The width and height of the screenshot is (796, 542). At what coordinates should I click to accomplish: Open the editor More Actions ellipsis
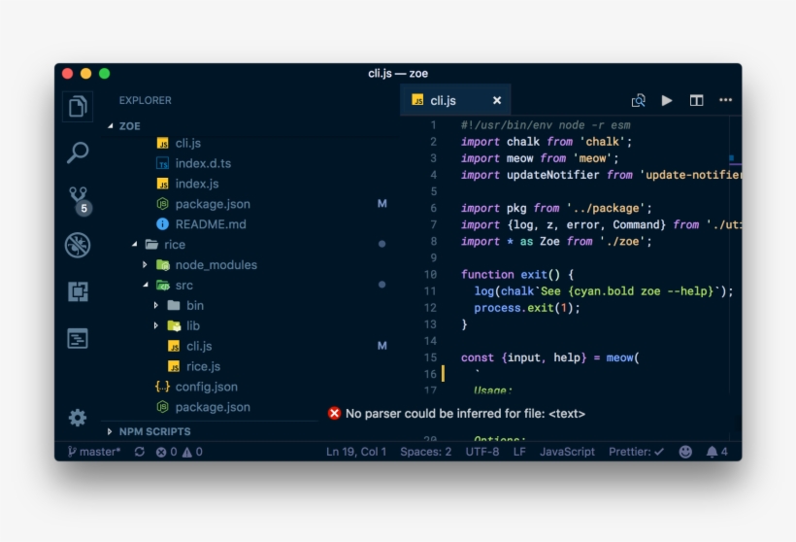[725, 100]
